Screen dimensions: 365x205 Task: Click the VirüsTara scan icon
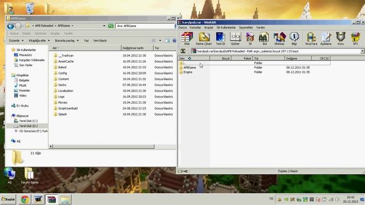tap(311, 38)
